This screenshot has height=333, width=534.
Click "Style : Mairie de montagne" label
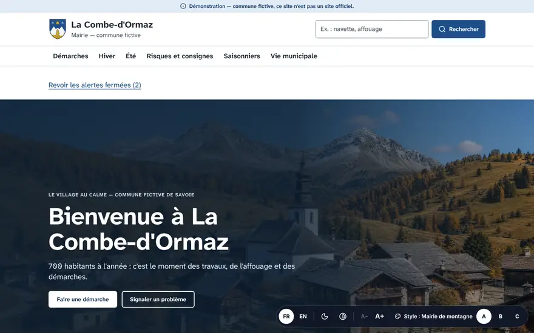[438, 316]
